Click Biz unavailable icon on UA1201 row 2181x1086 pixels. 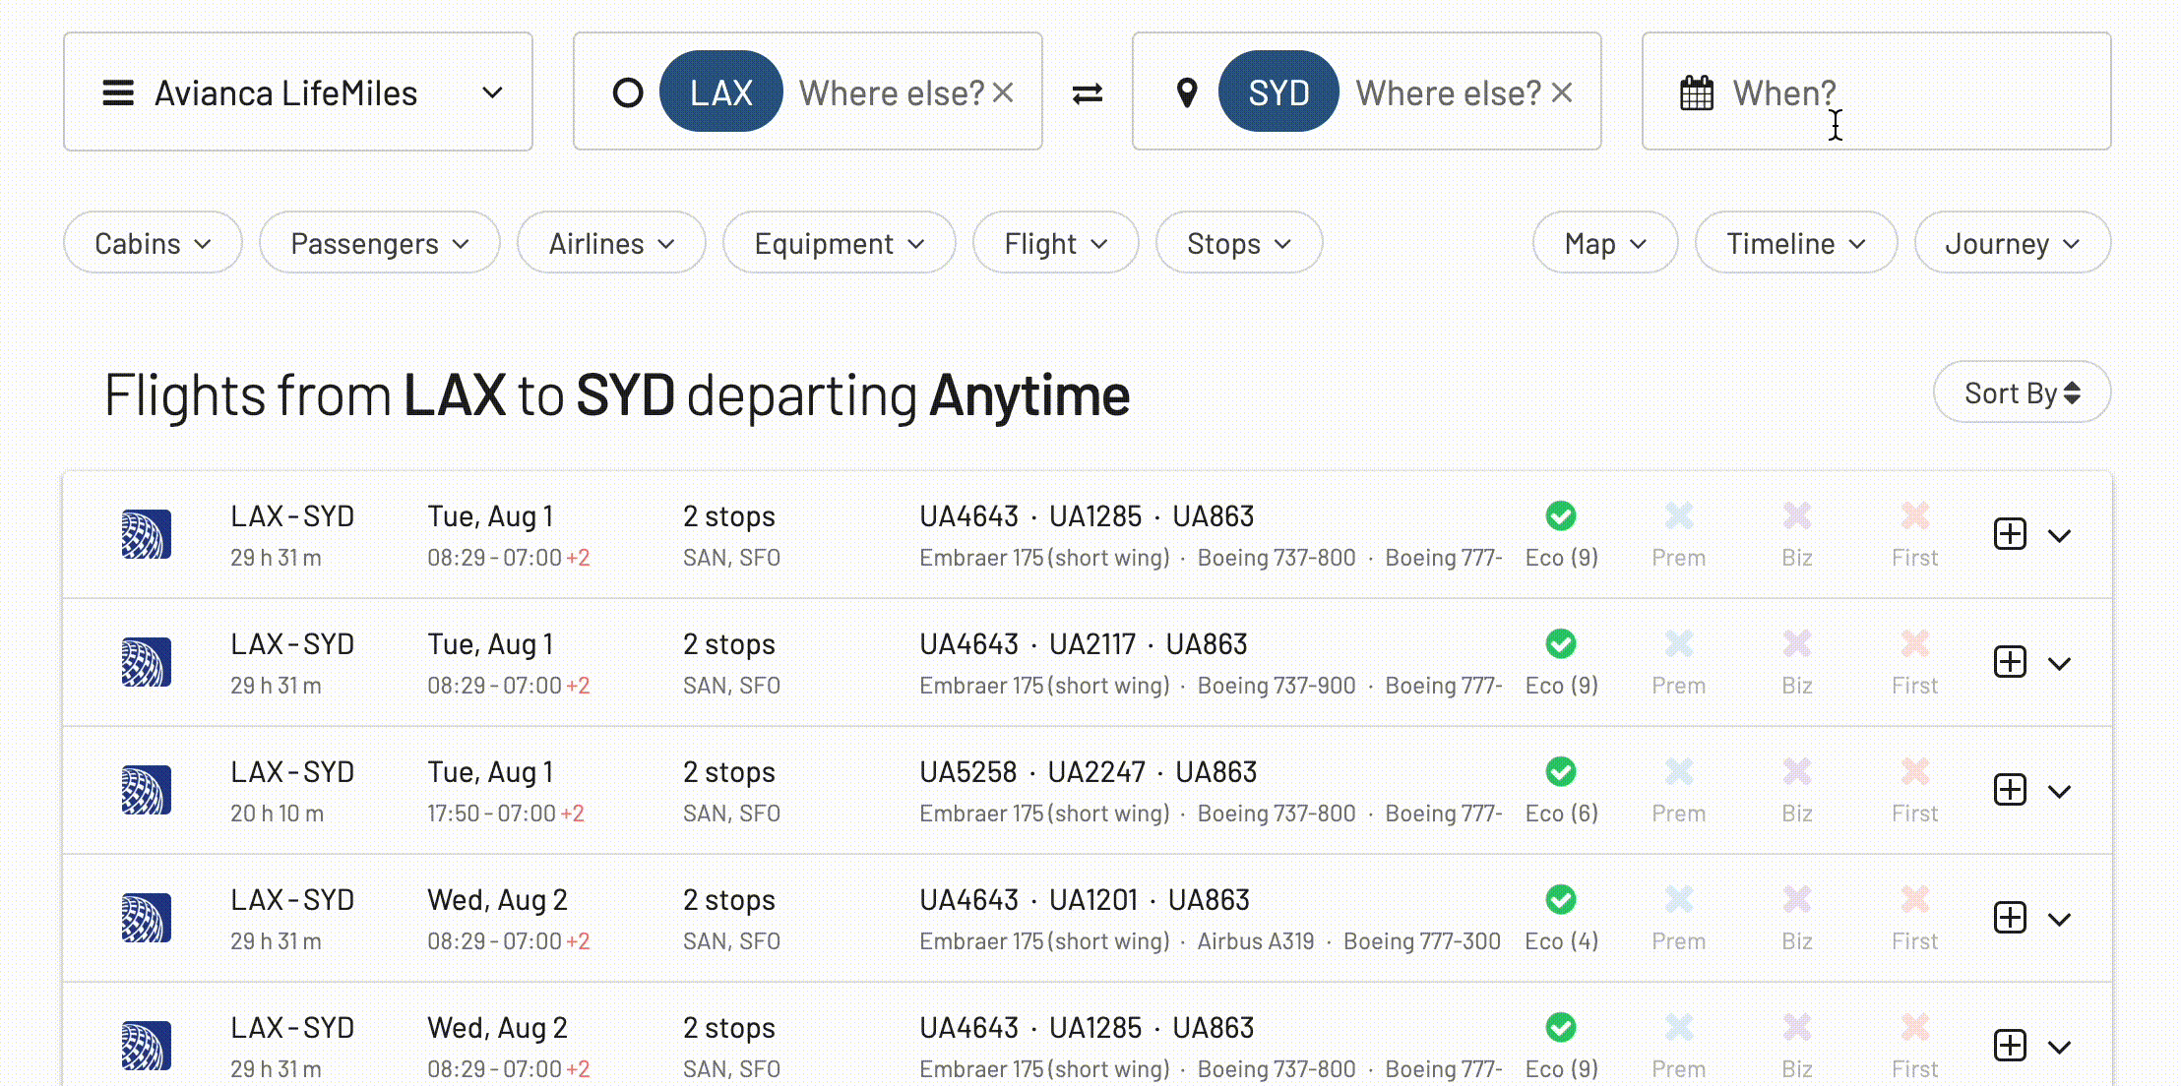[x=1796, y=899]
